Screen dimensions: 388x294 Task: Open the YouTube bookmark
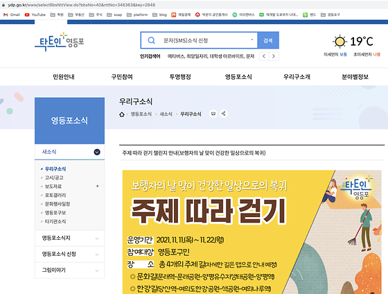click(35, 15)
